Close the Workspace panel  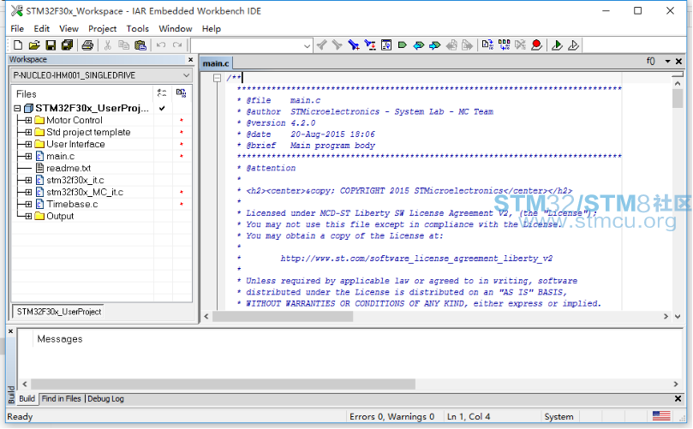coord(190,60)
